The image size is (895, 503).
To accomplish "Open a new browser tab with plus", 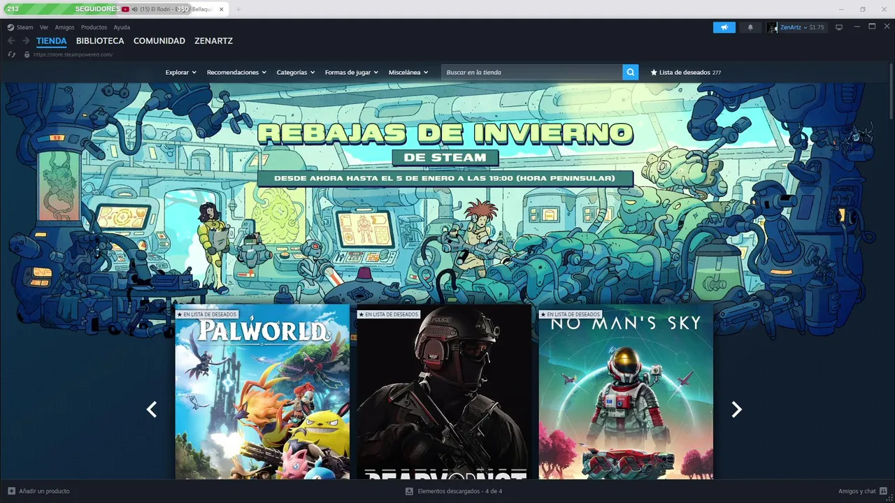I will point(238,9).
